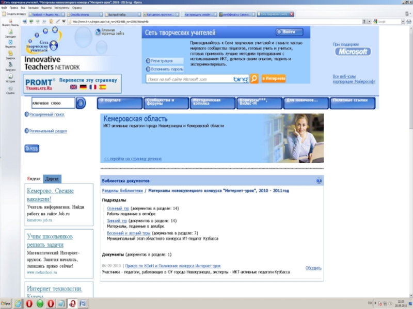This screenshot has width=413, height=309.
Task: Click the pencil/wand icon in address toolbar
Action: (58, 21)
